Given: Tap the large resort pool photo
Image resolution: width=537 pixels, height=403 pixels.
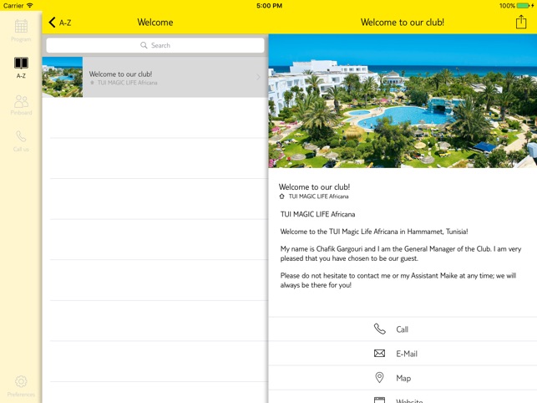Looking at the screenshot, I should pyautogui.click(x=403, y=101).
